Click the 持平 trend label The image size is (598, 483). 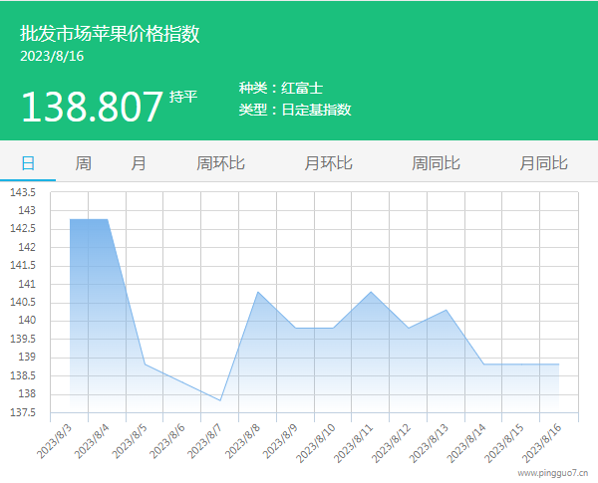183,97
